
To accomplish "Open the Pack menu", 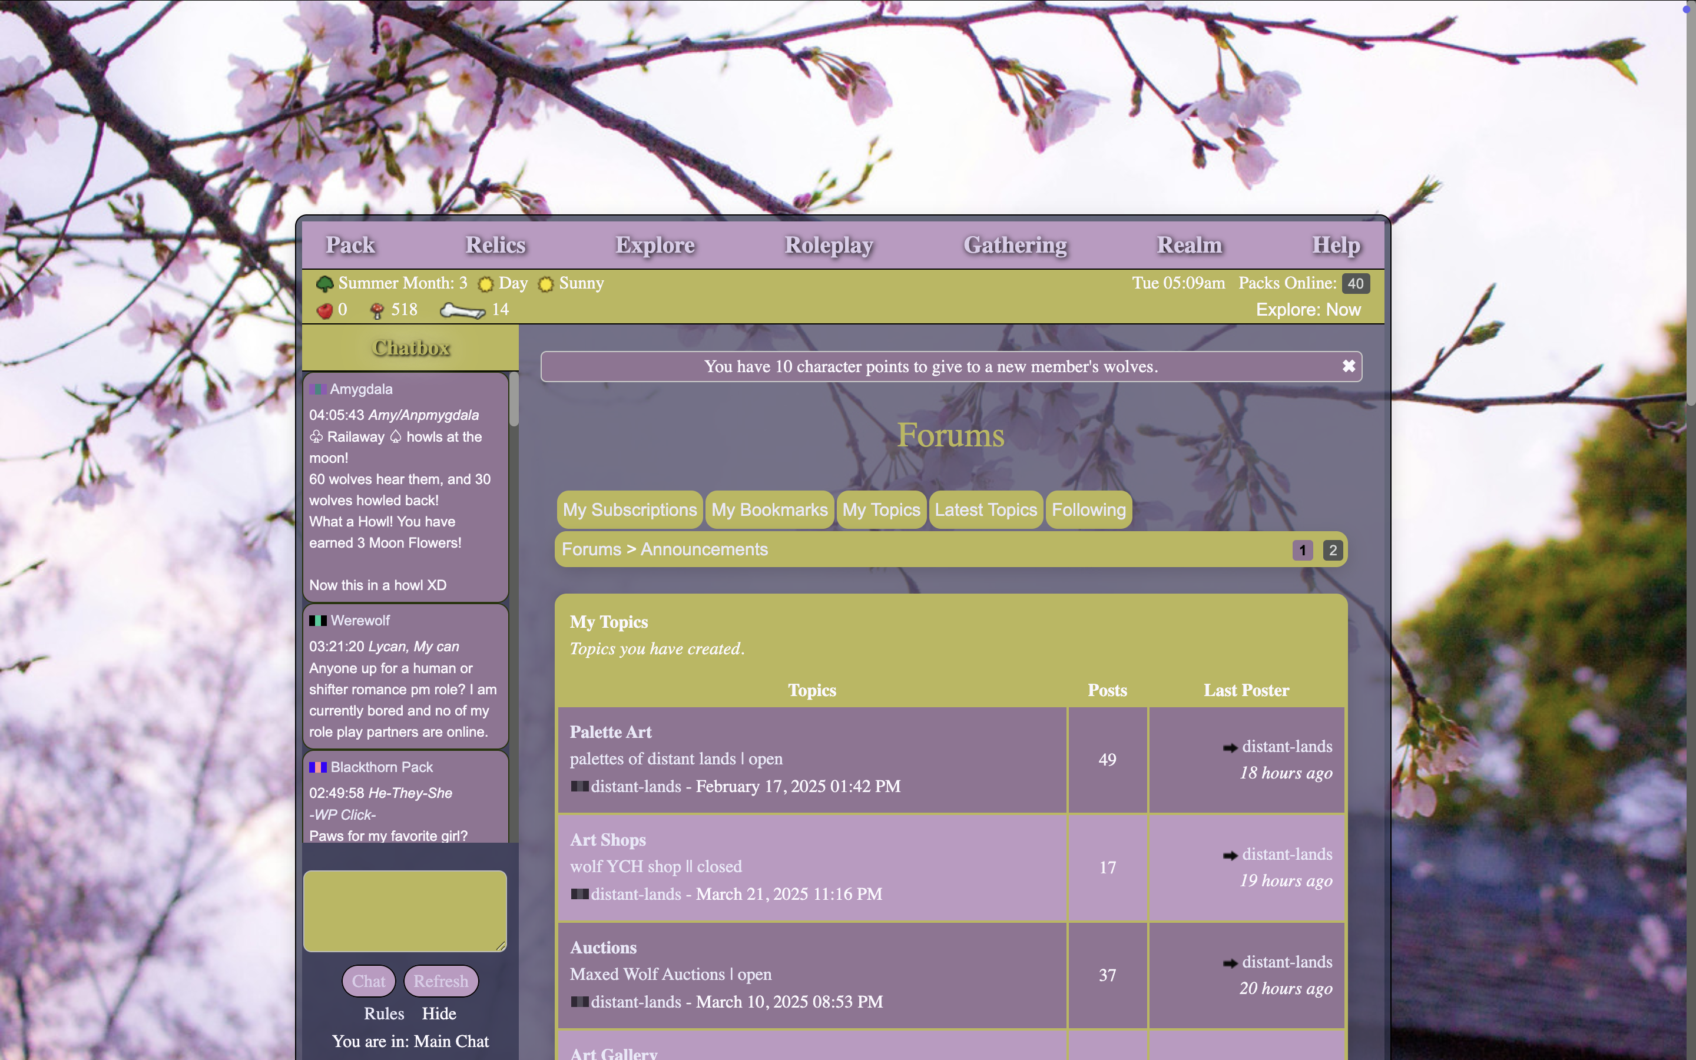I will point(350,244).
